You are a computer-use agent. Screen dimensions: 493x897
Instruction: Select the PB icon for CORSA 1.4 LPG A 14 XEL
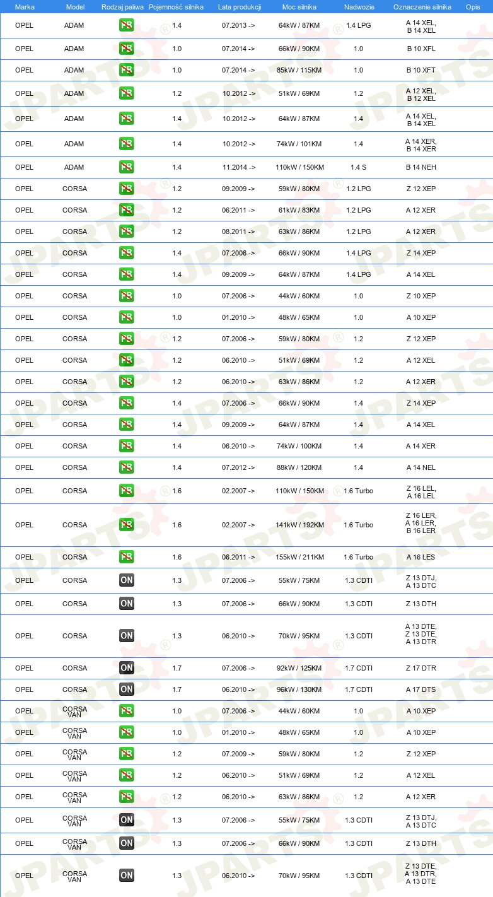pos(126,274)
